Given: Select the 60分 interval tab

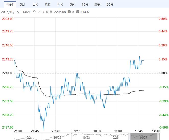Looking at the screenshot, I should click(110, 5).
